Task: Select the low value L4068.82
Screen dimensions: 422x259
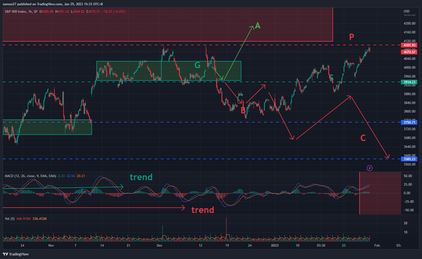Action: click(78, 12)
